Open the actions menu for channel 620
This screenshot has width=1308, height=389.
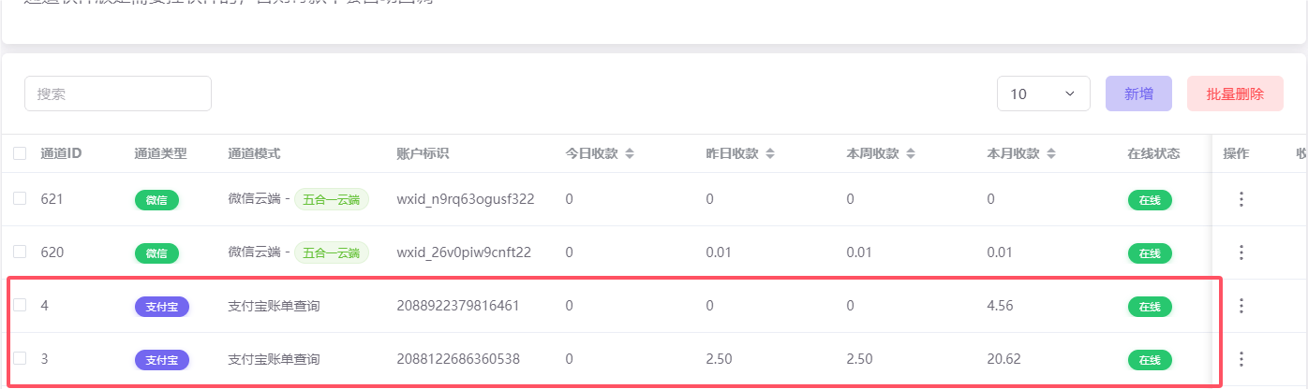coord(1241,252)
